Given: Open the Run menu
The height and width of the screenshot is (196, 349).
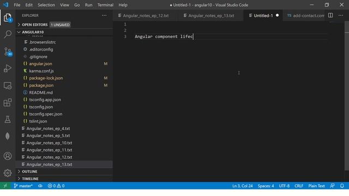Looking at the screenshot, I should (88, 5).
